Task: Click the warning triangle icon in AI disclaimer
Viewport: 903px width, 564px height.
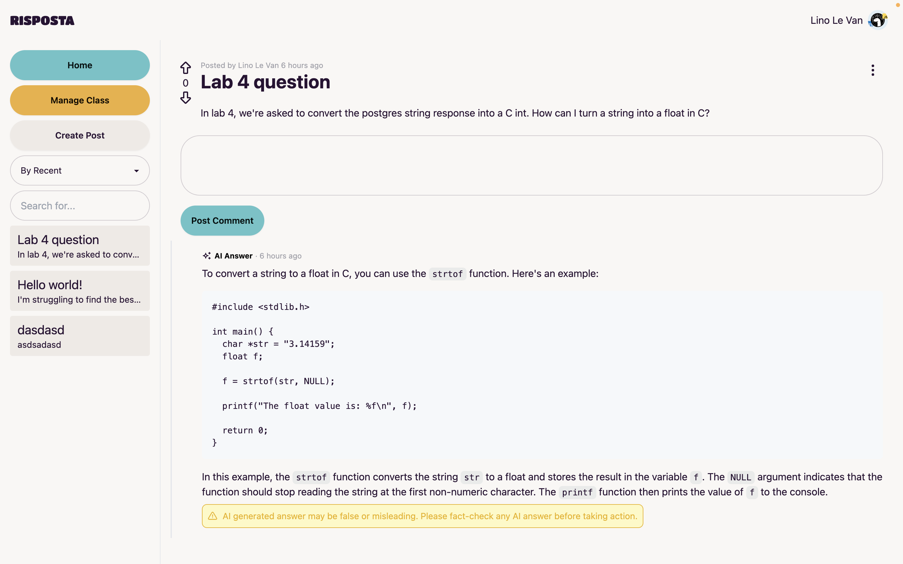Action: click(x=213, y=516)
